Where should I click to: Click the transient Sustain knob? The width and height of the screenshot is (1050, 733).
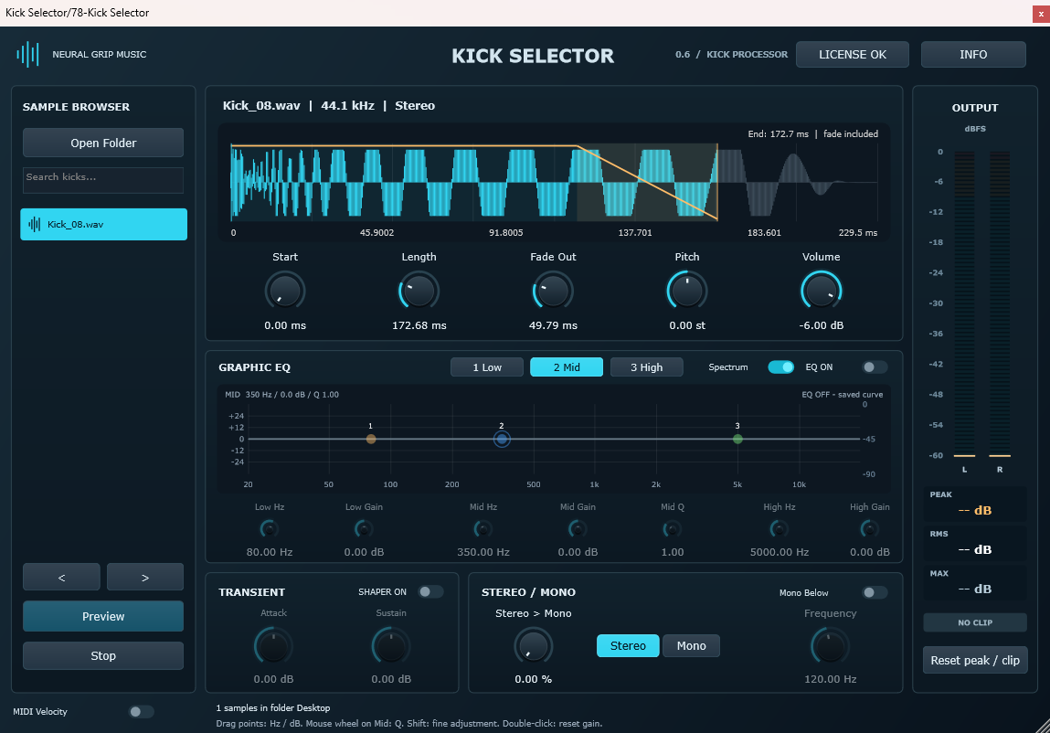point(391,646)
